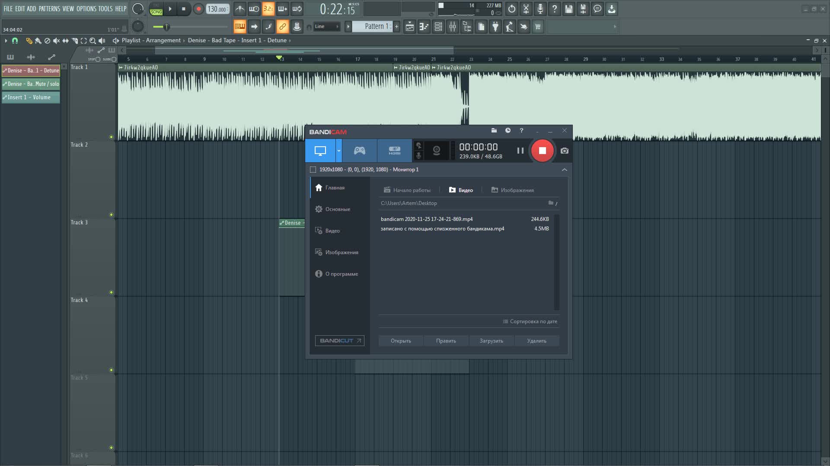Select the Insert 1 - Volume clip
This screenshot has width=830, height=466.
[31, 97]
